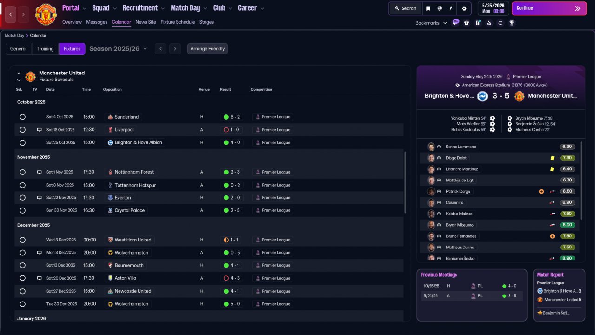Click the substitution arrows icon for Casemiro

click(552, 202)
